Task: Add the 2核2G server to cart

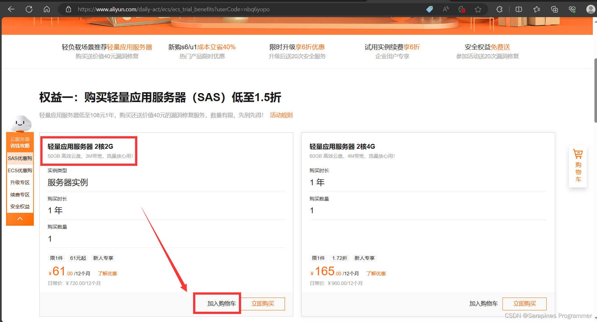Action: (221, 304)
